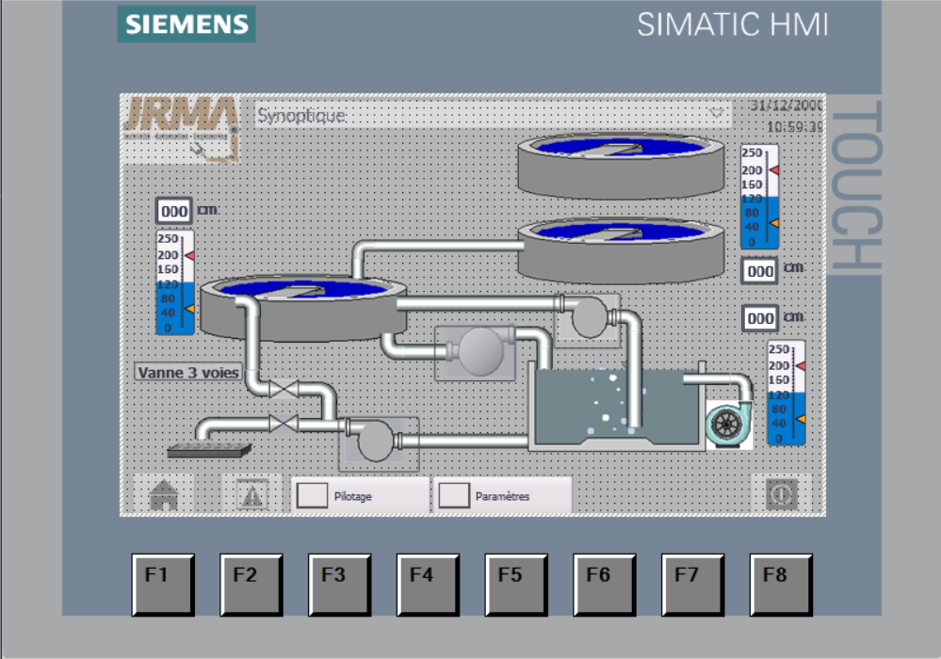Select the lower valve symbol above the grate

(x=284, y=424)
